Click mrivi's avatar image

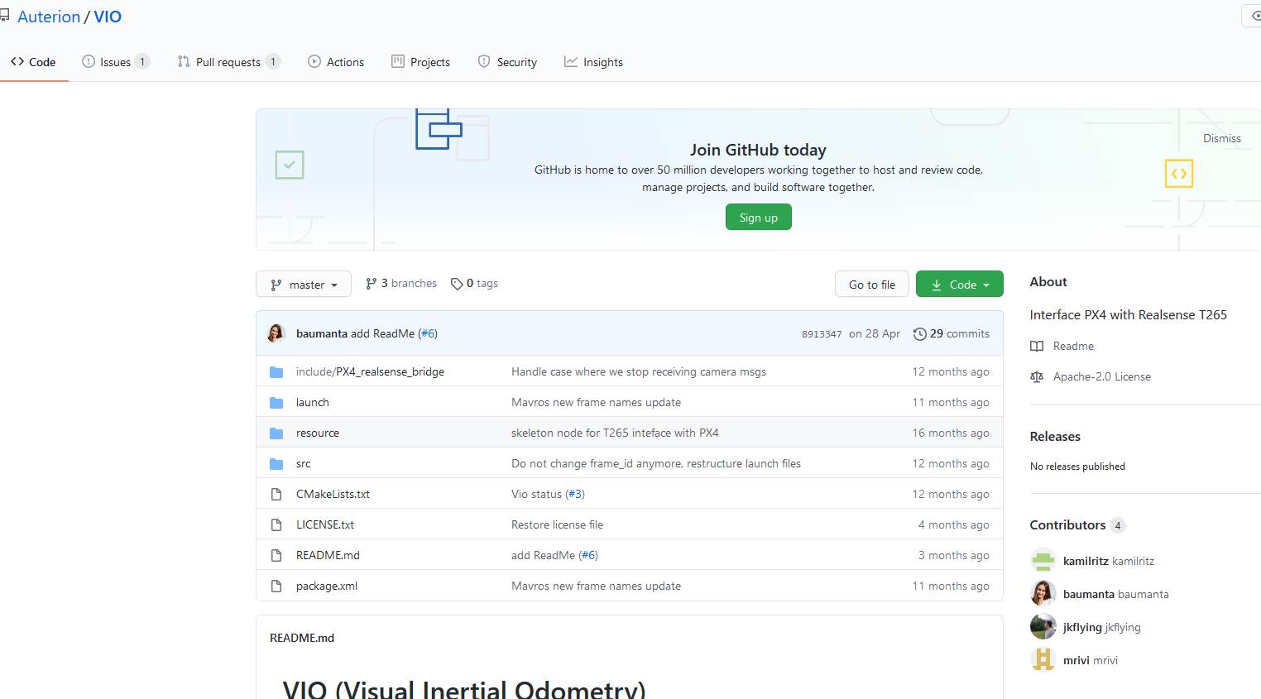tap(1043, 659)
